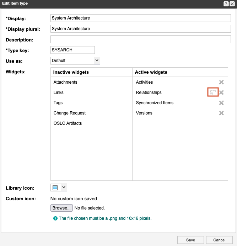Focus the Description field
Viewport: 237px width, 246px height.
pyautogui.click(x=141, y=39)
